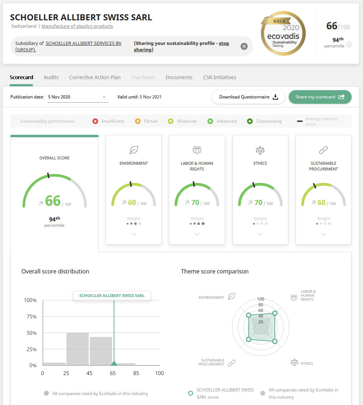The image size is (363, 405).
Task: Click the trend arrow next to Environment score 60
Action: [124, 202]
